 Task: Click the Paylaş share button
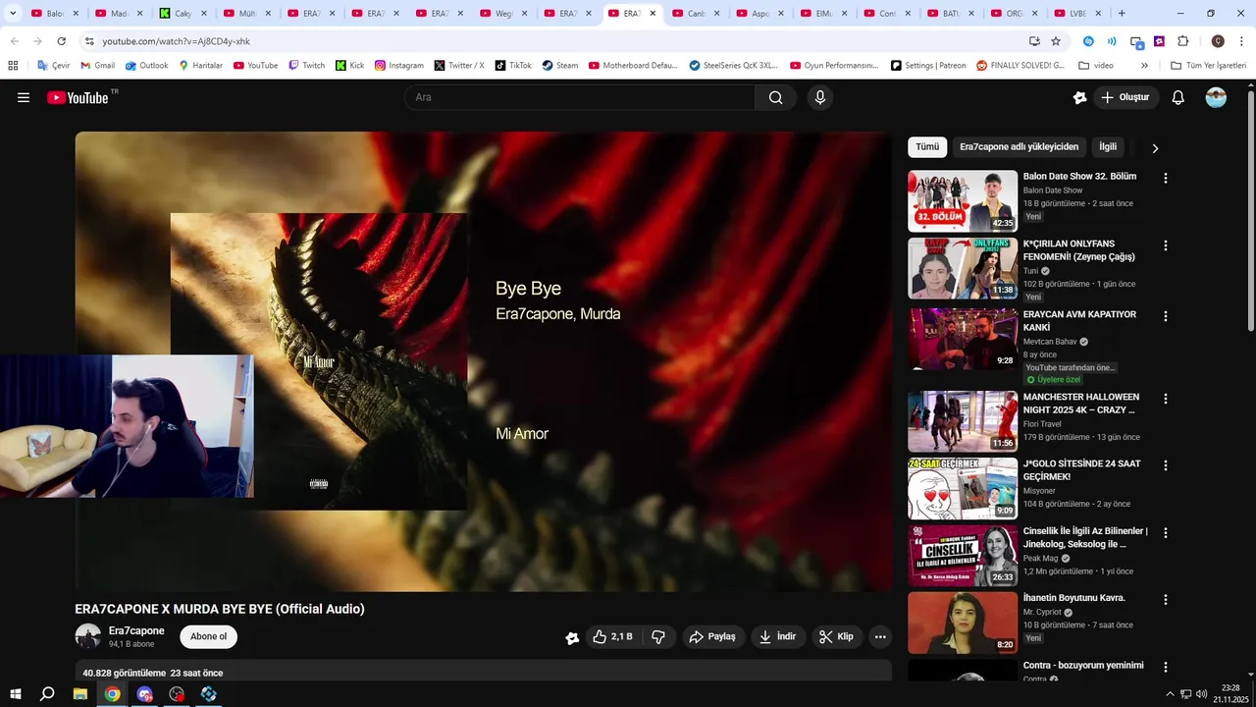pos(713,636)
